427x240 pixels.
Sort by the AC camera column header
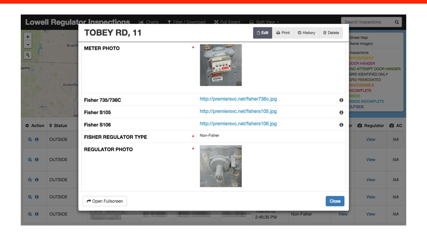[396, 125]
